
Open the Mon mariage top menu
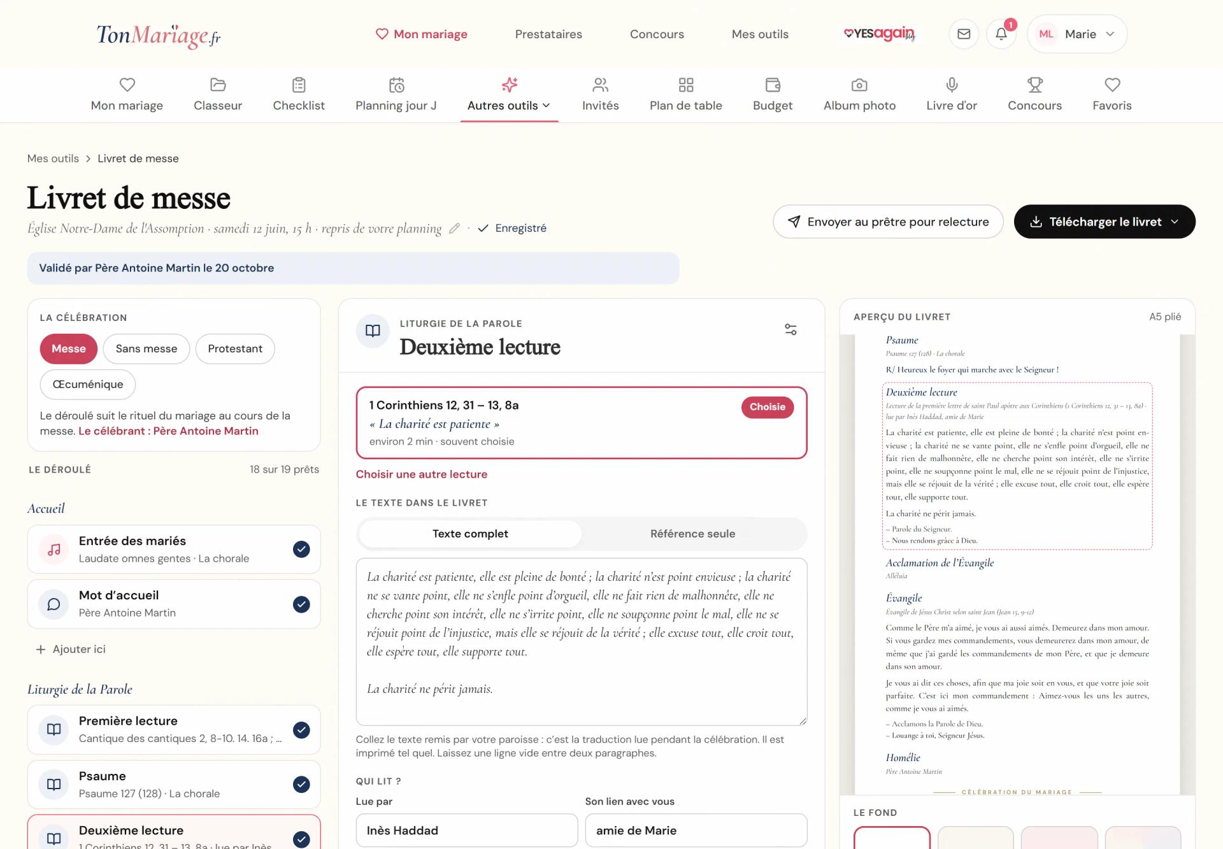coord(422,34)
